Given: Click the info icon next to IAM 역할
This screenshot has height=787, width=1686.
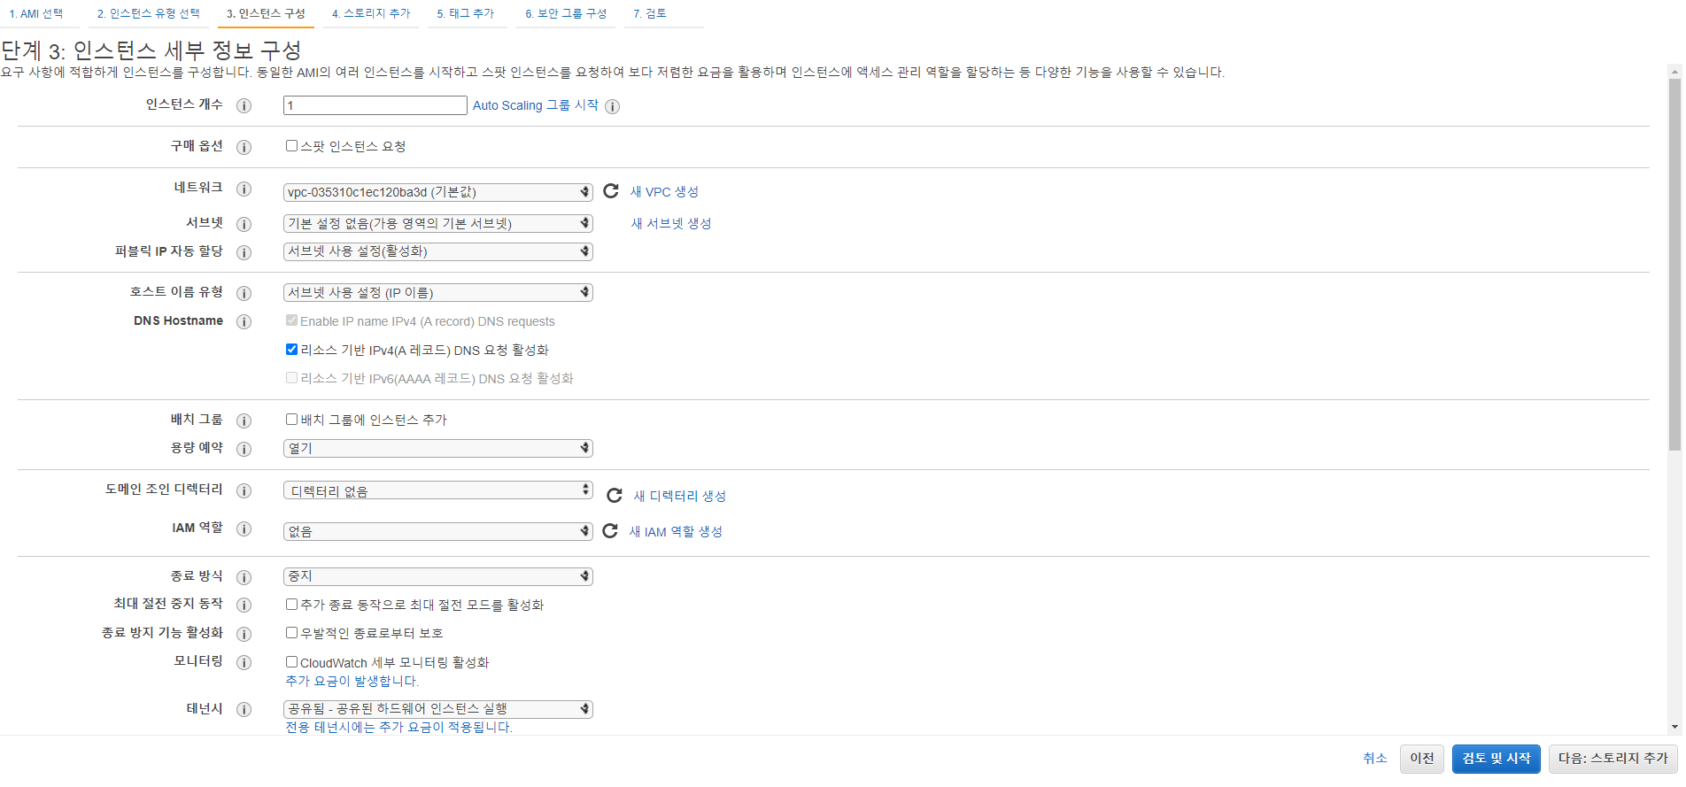Looking at the screenshot, I should point(244,529).
